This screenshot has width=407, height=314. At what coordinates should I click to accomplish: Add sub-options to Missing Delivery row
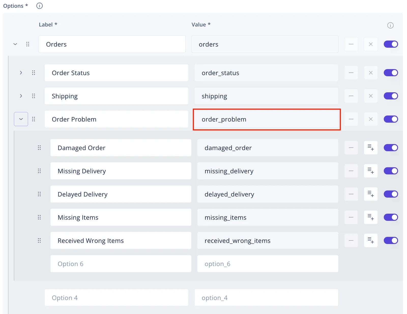point(371,171)
